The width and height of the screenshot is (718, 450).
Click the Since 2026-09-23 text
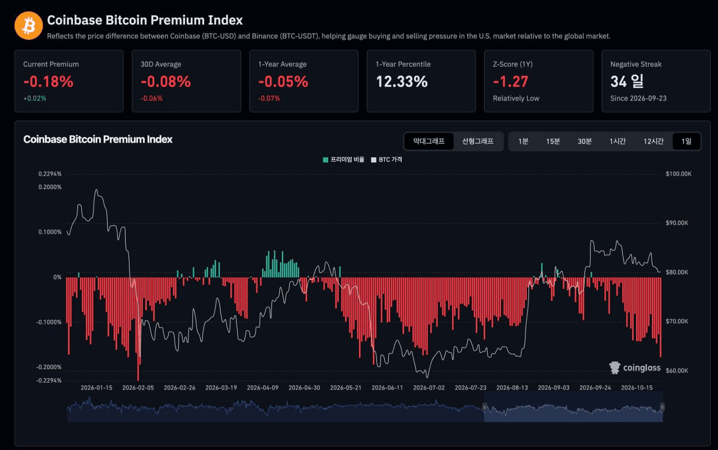pos(638,98)
